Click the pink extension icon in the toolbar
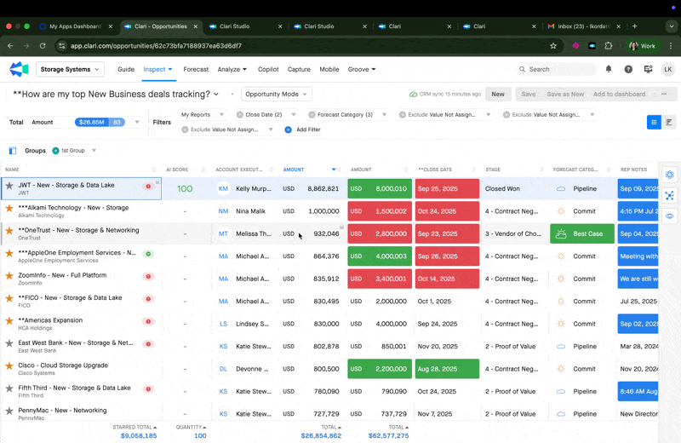Screen dimensions: 681x443 (x=576, y=46)
